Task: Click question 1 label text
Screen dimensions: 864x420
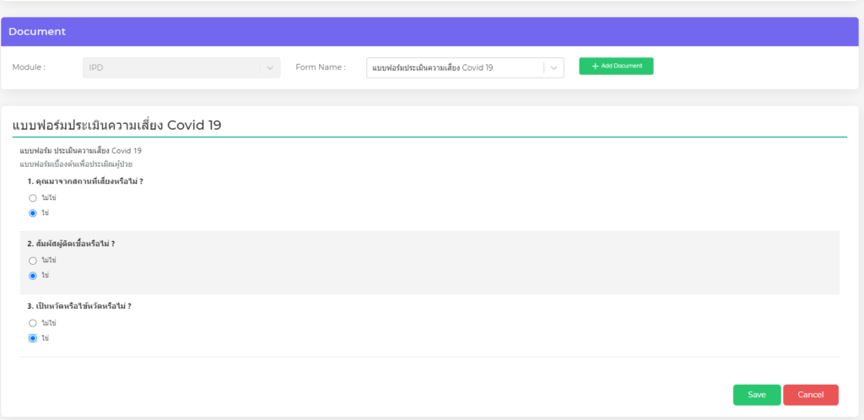Action: click(x=79, y=181)
